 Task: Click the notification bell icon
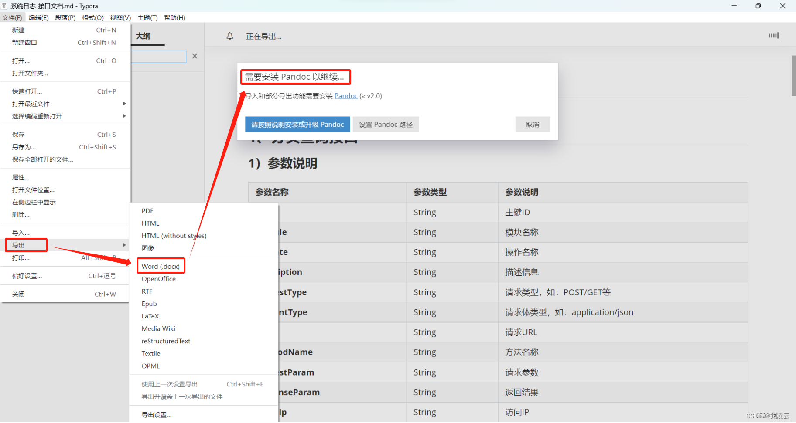click(x=230, y=36)
